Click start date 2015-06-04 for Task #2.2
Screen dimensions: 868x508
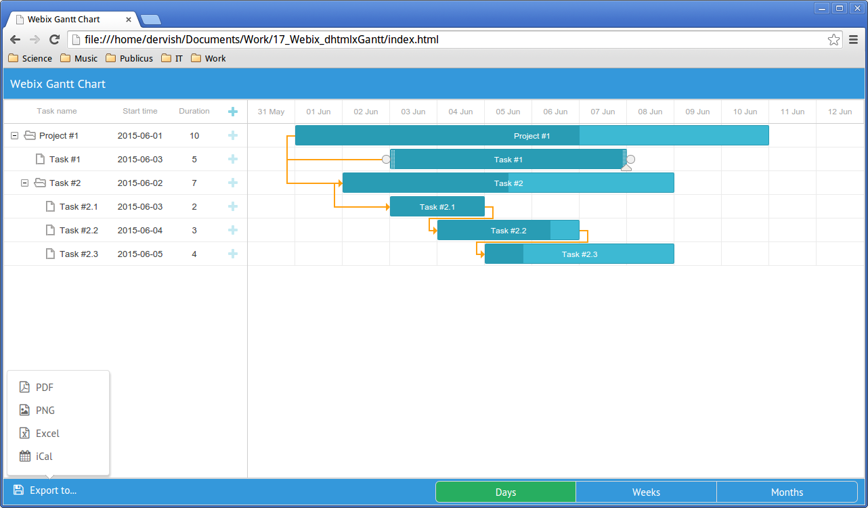(140, 230)
